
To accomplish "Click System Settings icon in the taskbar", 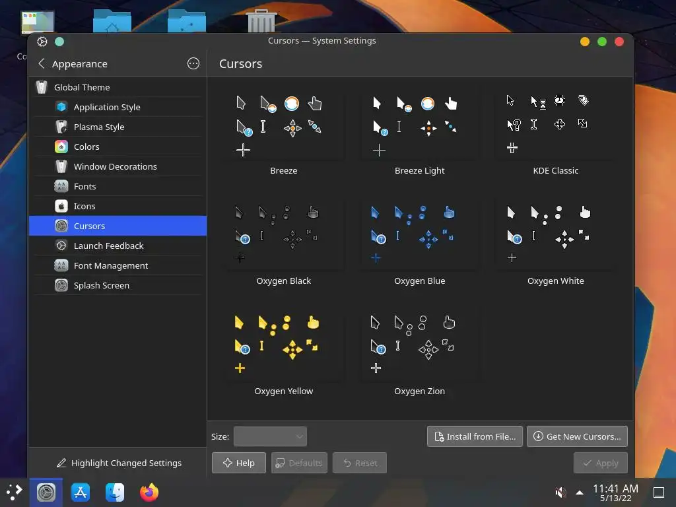I will point(46,492).
